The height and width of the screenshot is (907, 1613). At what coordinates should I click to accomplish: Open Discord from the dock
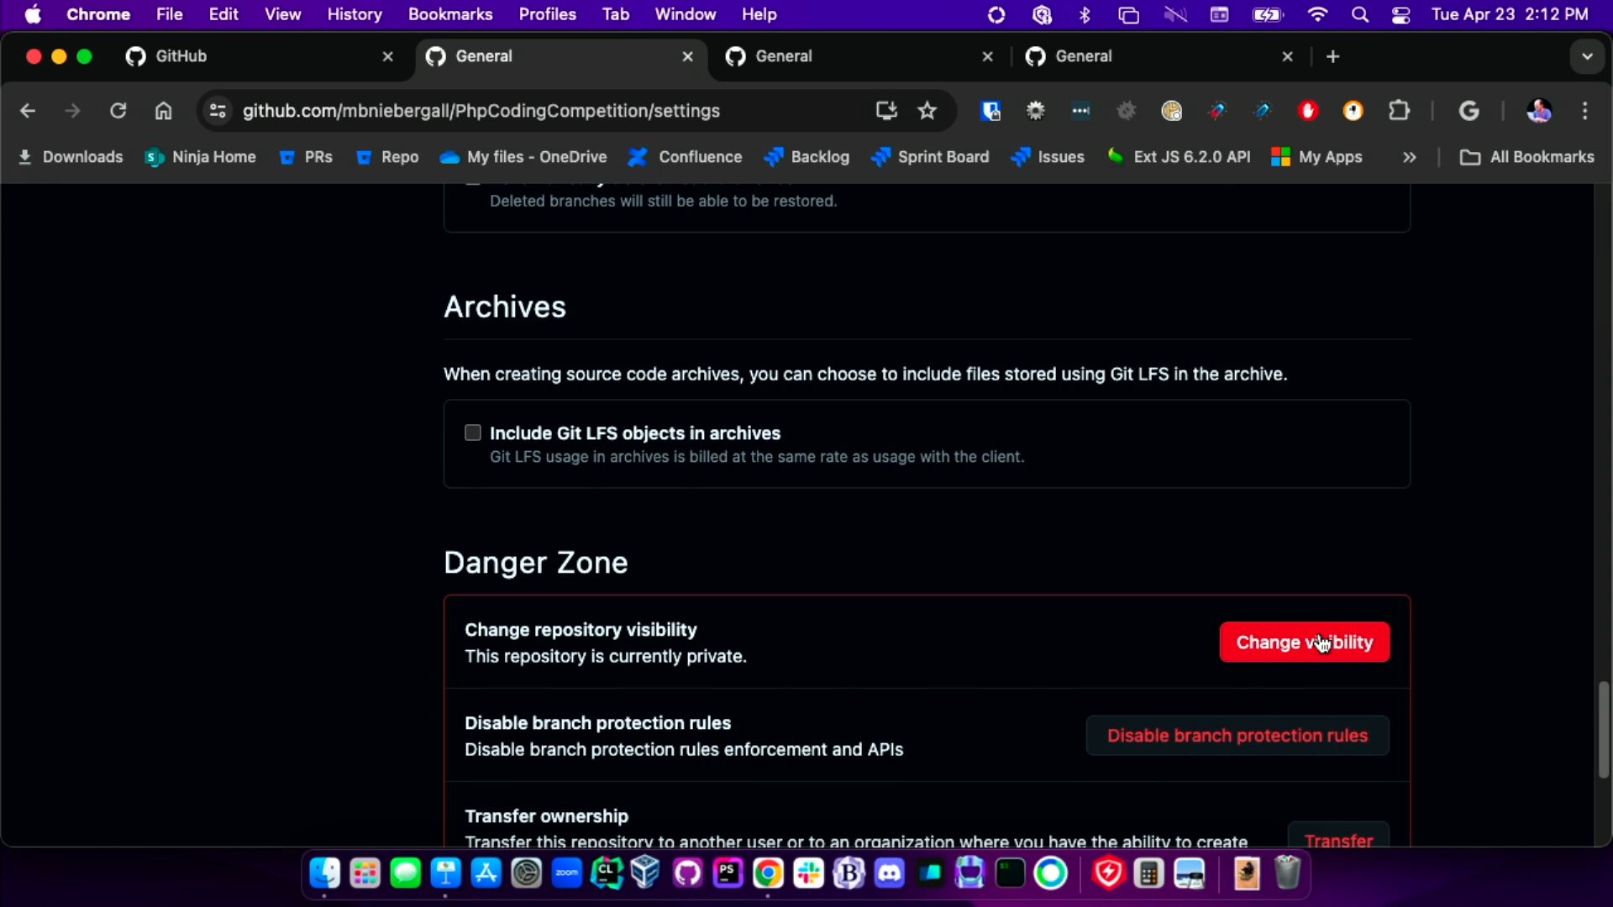click(889, 873)
